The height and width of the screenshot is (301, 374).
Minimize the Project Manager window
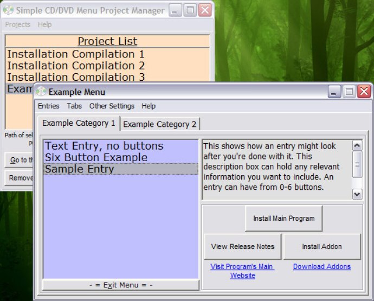point(176,10)
